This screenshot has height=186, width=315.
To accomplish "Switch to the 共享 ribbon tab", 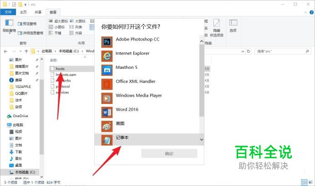I will [x=38, y=12].
